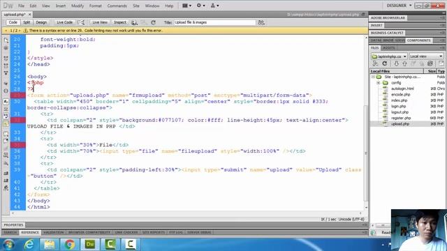
Task: Select logout.php in Local Files
Action: (400, 112)
